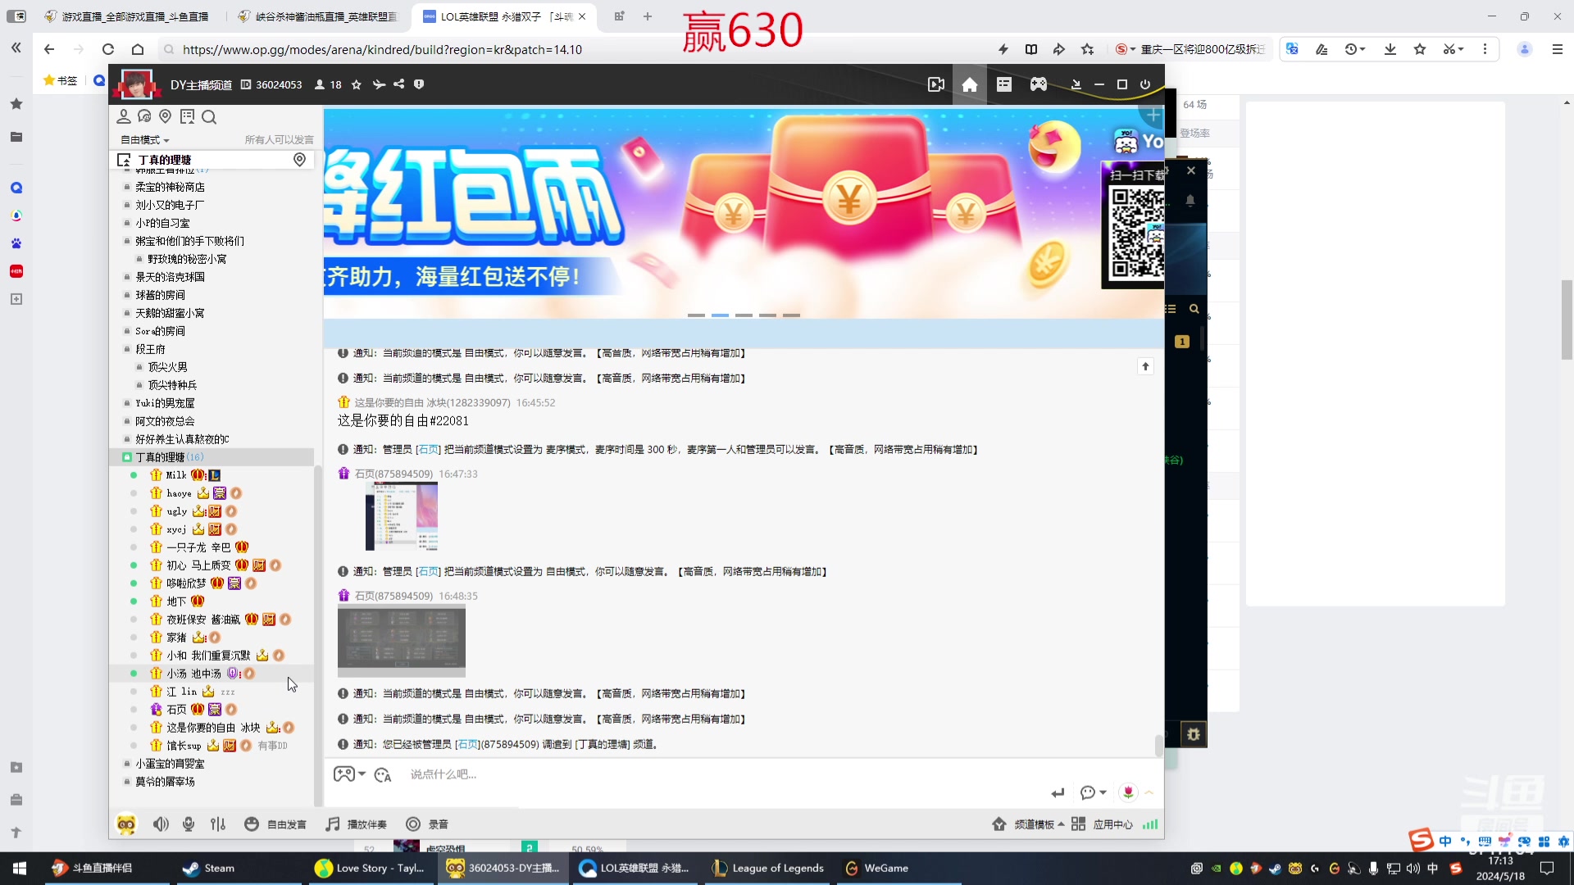Close the QR code download popup

[x=1191, y=170]
